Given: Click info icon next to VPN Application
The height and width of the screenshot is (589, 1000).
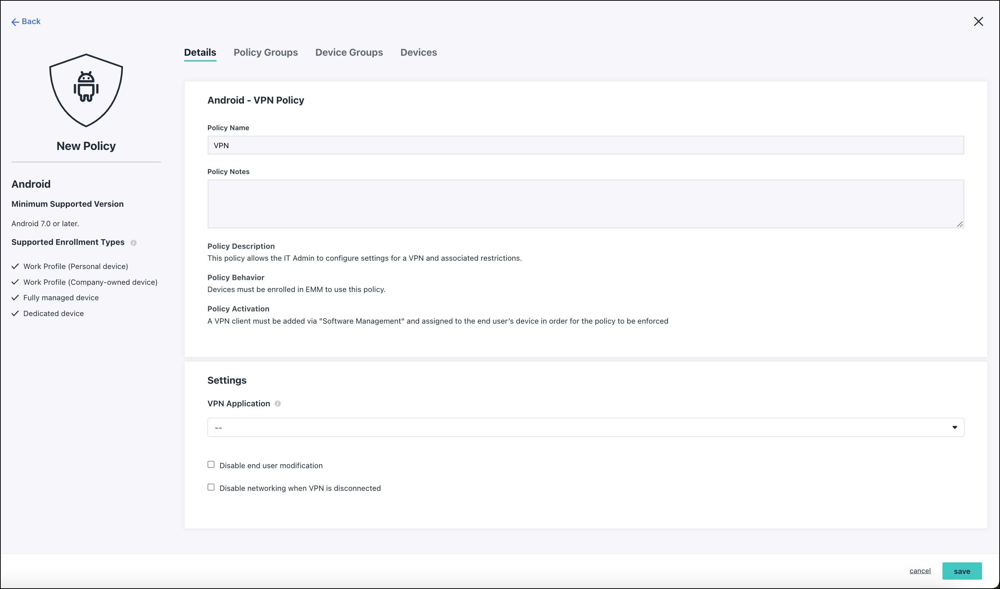Looking at the screenshot, I should [x=277, y=404].
